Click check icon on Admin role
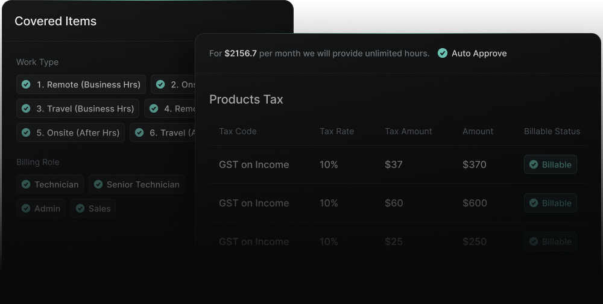The height and width of the screenshot is (304, 603). click(26, 209)
